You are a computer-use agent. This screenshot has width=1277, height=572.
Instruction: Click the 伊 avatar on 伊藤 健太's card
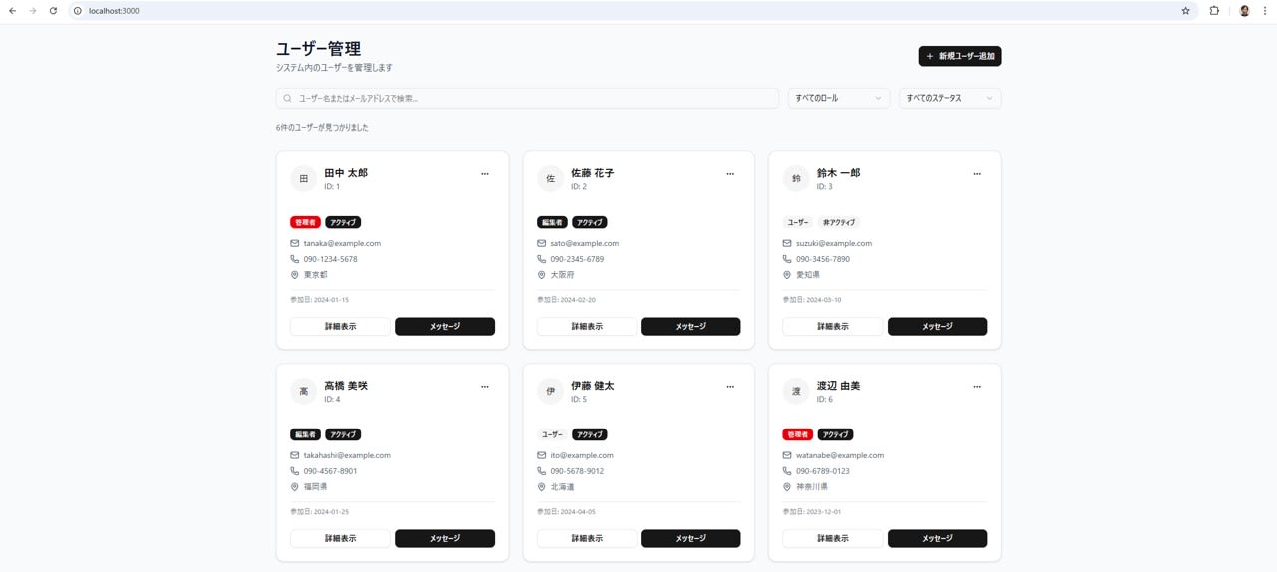[x=551, y=392]
